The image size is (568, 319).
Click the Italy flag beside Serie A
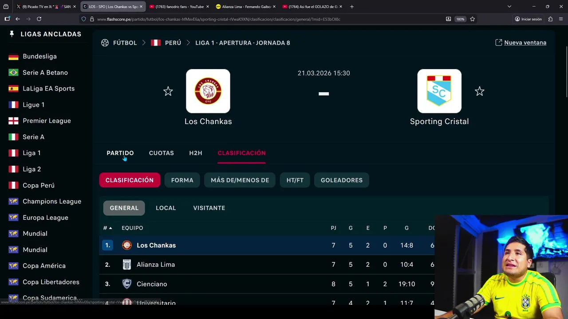coord(14,137)
